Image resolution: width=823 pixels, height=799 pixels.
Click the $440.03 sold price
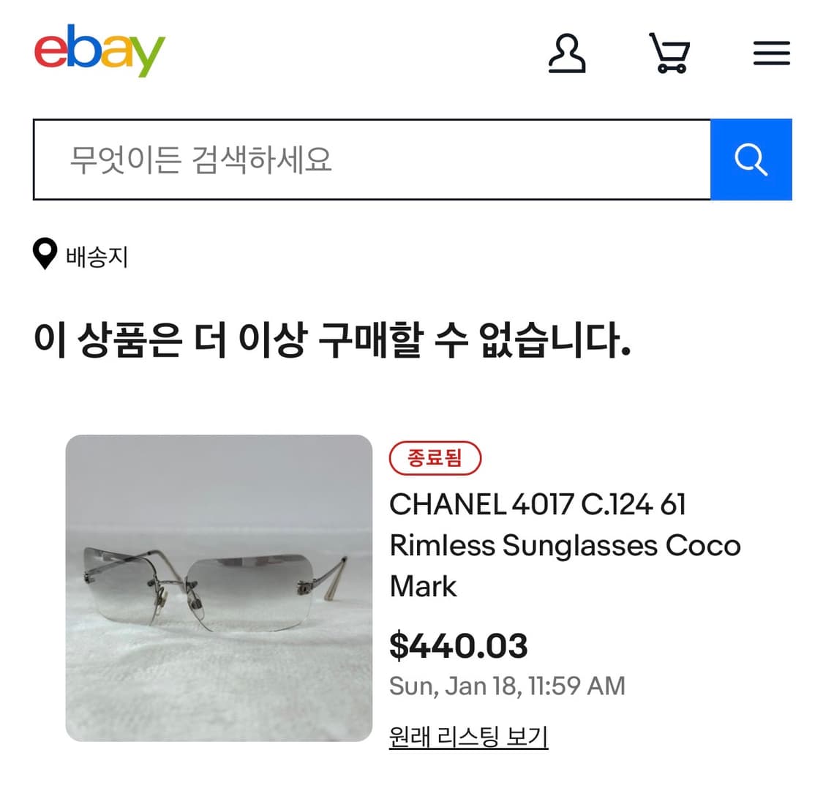[458, 647]
